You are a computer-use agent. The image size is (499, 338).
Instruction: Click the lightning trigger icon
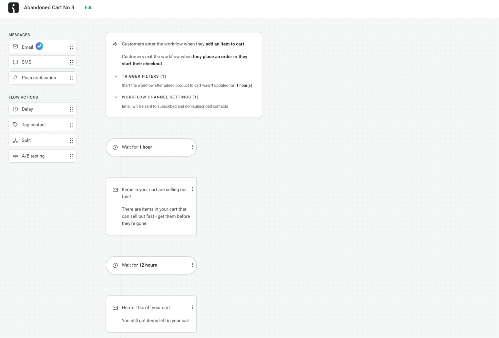115,44
